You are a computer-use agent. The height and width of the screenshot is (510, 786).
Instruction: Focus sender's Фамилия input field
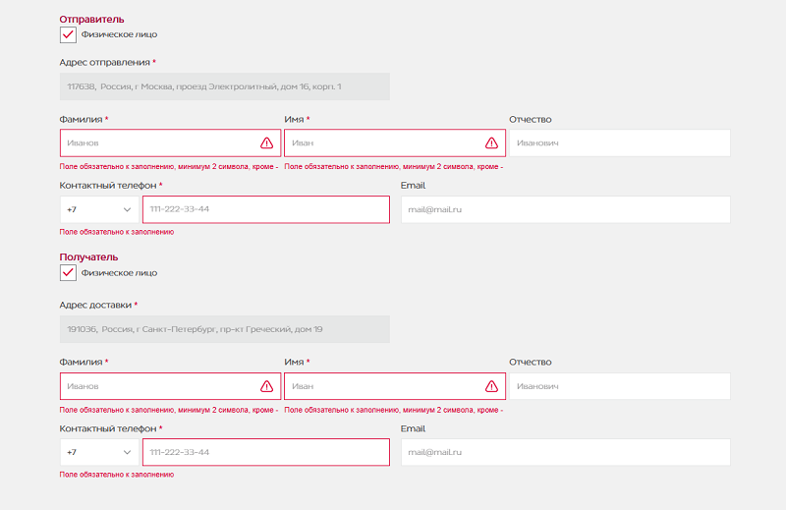coord(157,142)
